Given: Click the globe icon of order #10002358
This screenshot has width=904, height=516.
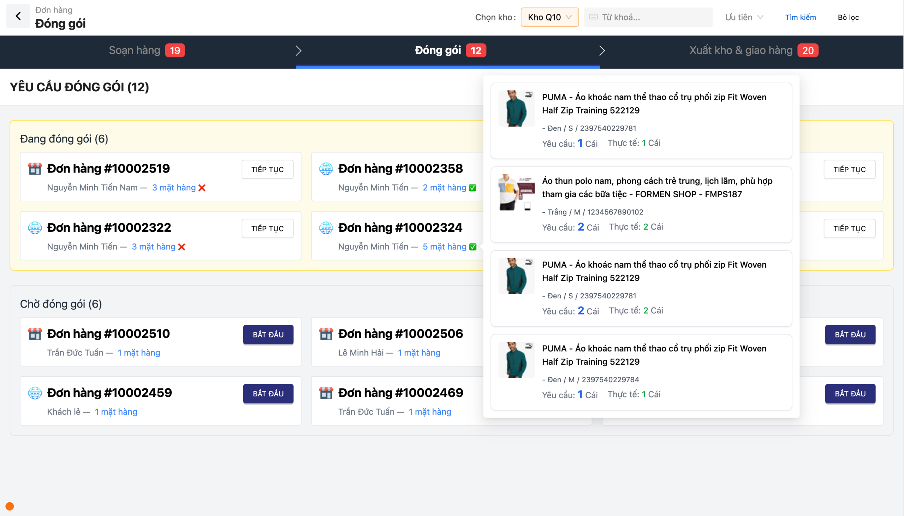Looking at the screenshot, I should pos(326,169).
